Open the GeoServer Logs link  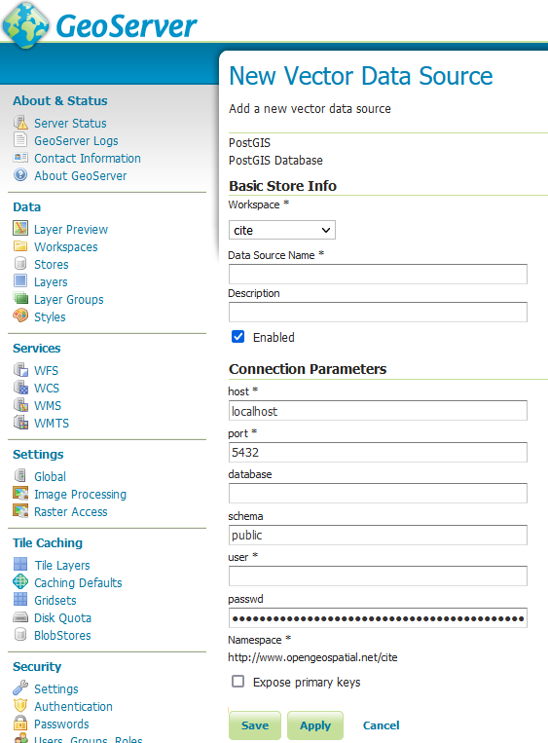[76, 141]
